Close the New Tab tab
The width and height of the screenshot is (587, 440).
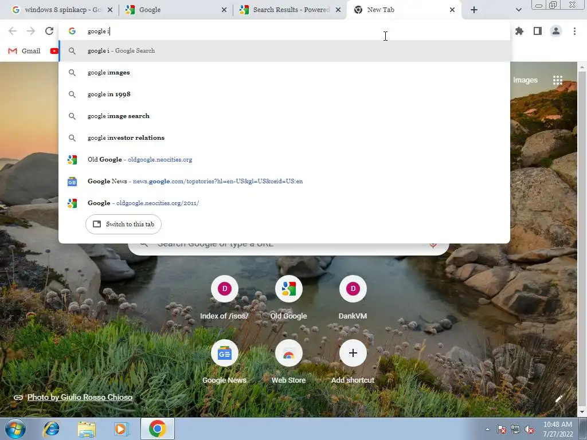point(452,10)
